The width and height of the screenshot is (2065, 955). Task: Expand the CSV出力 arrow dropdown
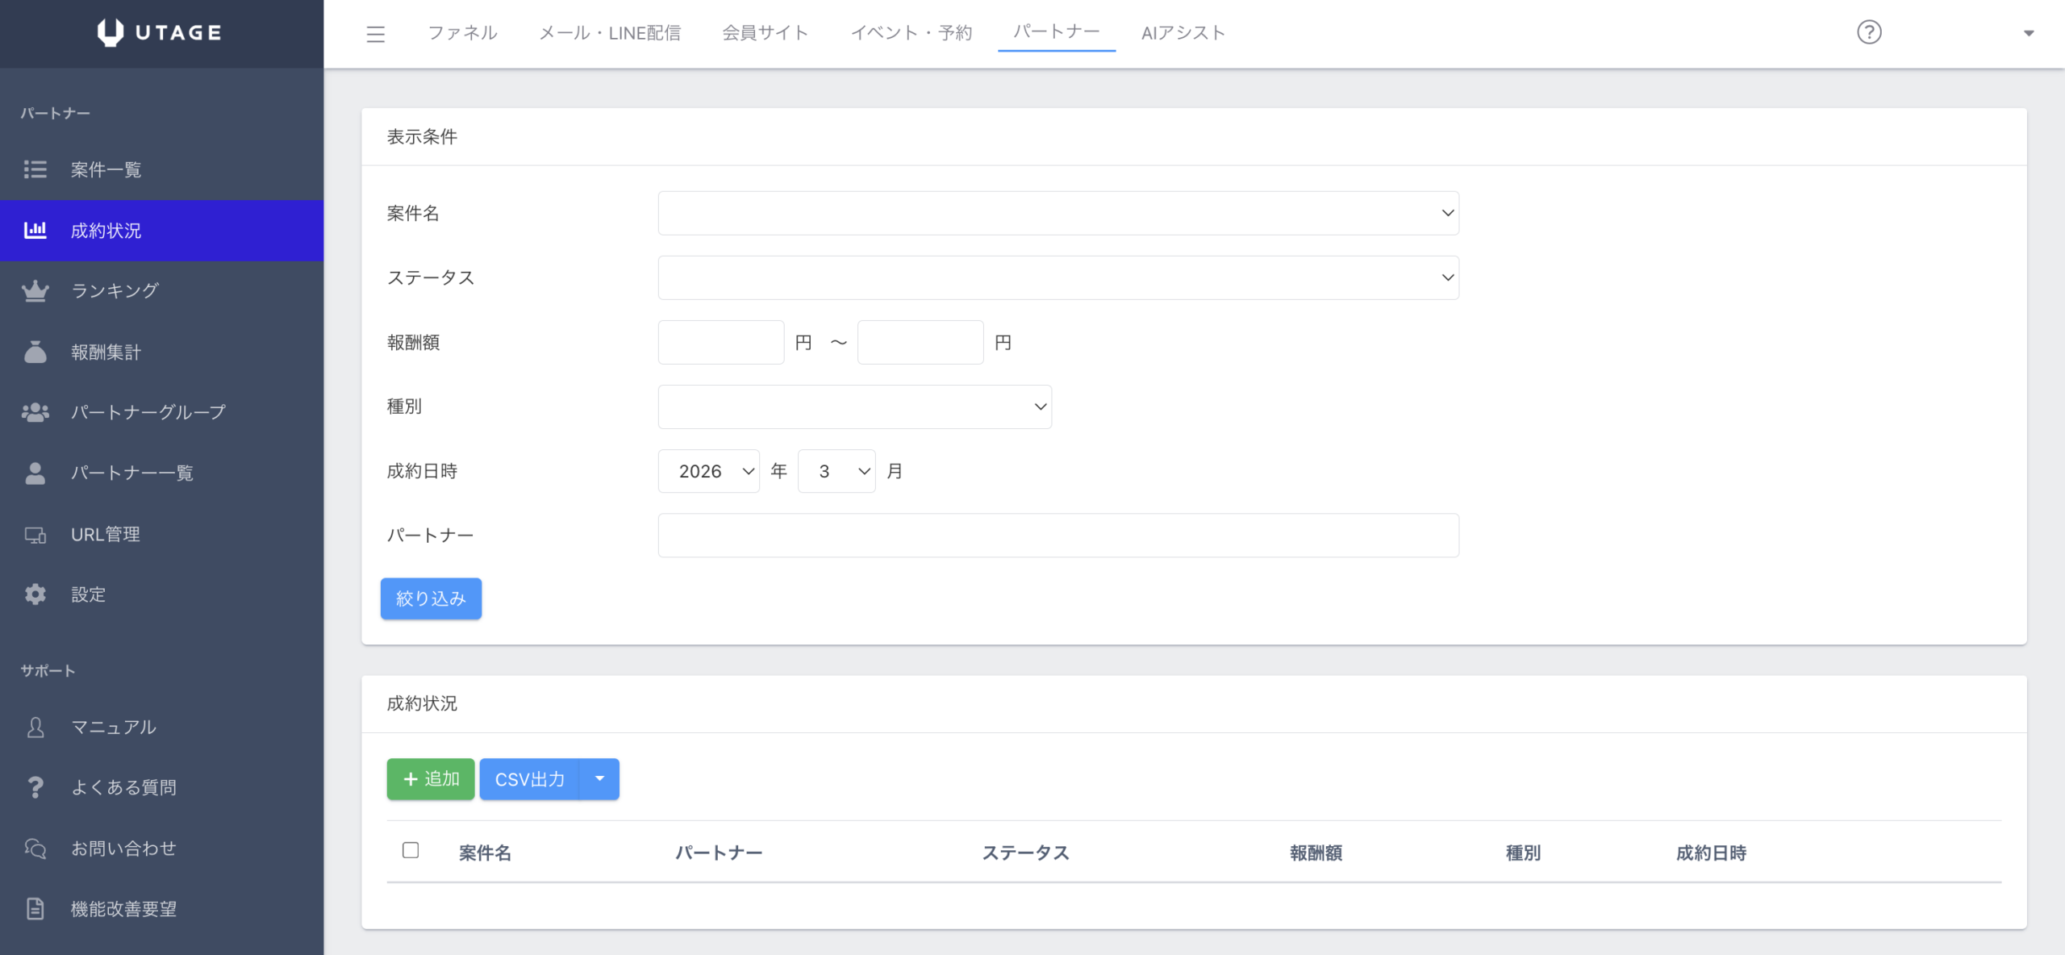tap(599, 779)
